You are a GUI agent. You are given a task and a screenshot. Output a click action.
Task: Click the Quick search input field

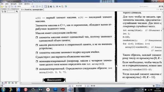148,6
